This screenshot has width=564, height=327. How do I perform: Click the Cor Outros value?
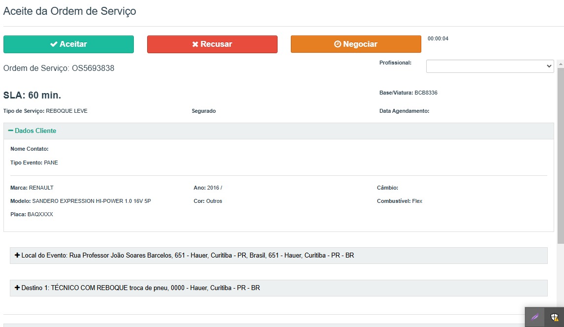[214, 201]
